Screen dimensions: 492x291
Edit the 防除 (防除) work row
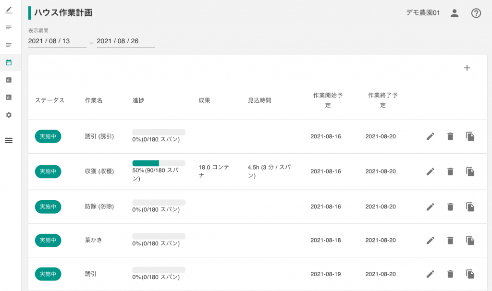tap(430, 206)
